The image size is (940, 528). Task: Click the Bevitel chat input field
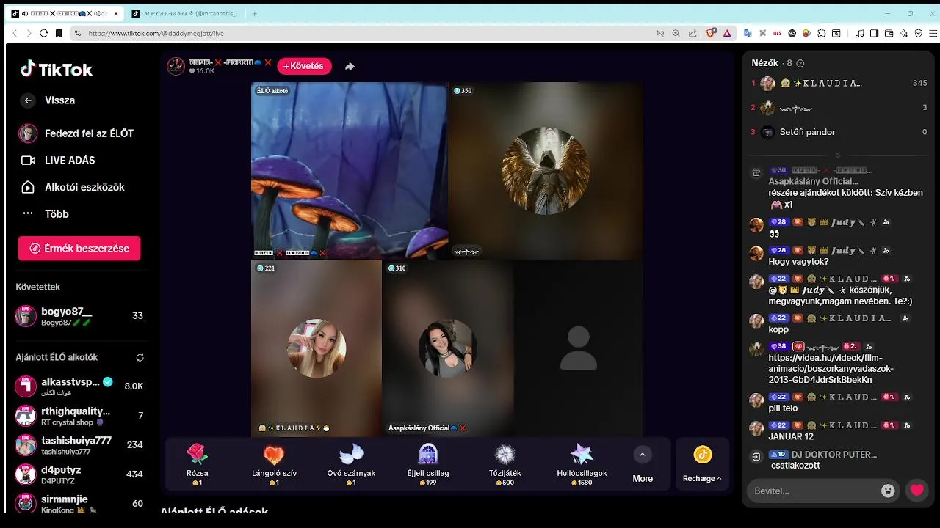[814, 491]
